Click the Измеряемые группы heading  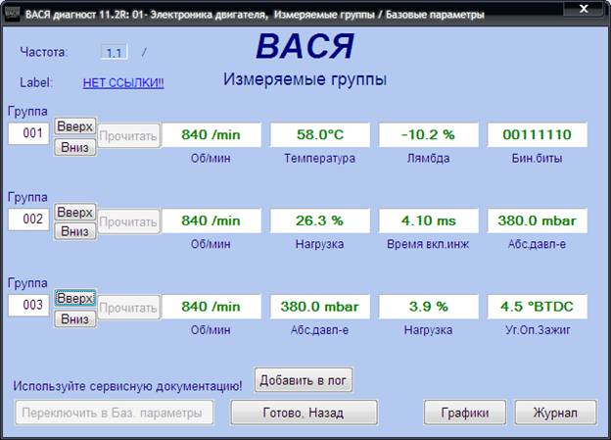coord(305,79)
